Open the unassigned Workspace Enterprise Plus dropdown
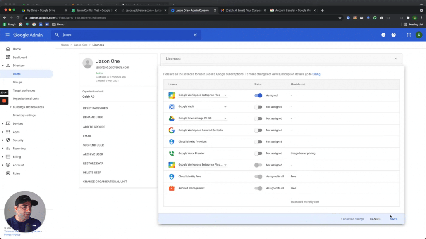 click(x=225, y=165)
